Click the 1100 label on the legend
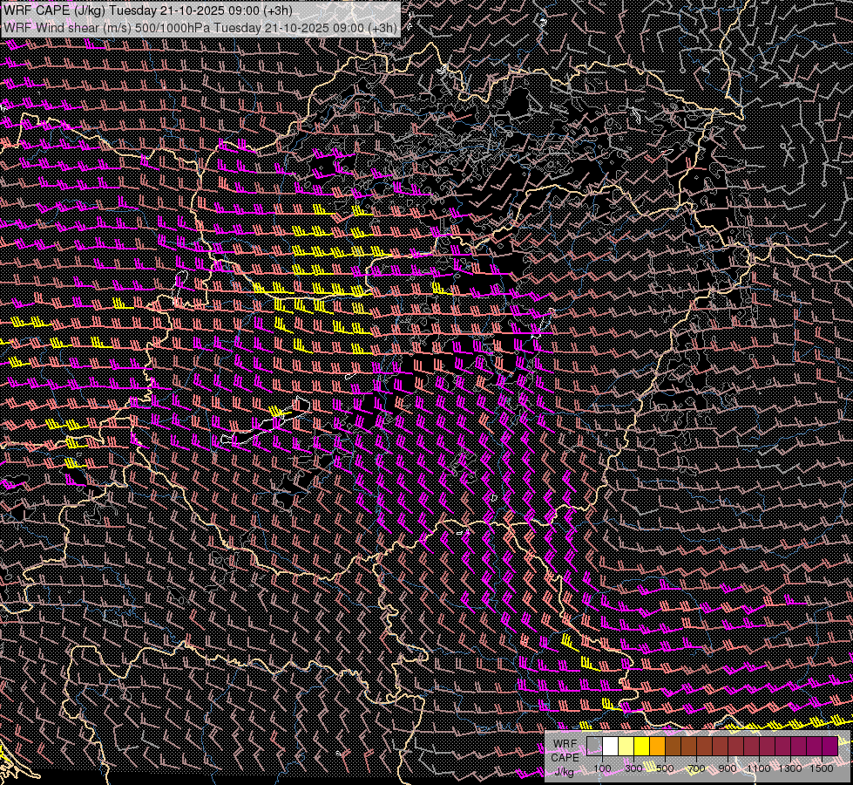Image resolution: width=853 pixels, height=785 pixels. [759, 768]
